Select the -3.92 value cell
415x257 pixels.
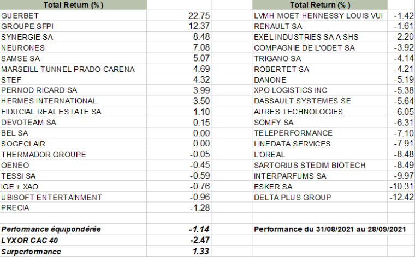pos(401,48)
